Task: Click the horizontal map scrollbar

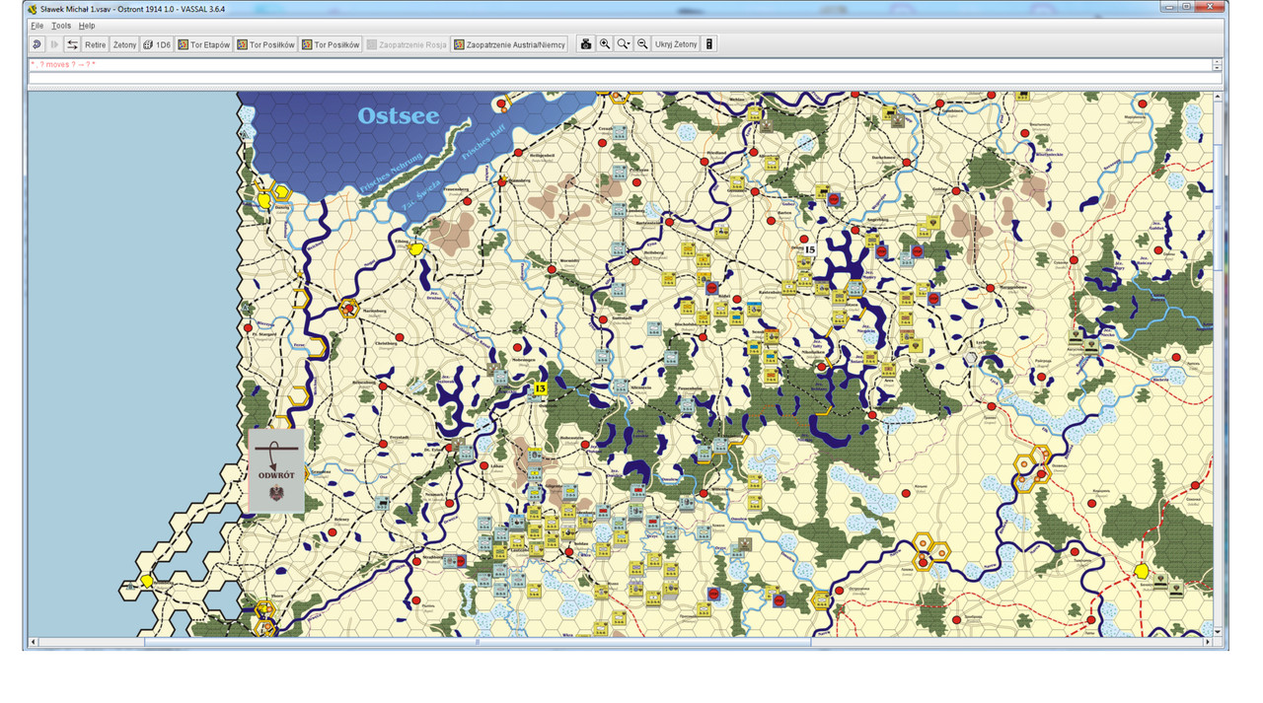Action: [x=478, y=643]
